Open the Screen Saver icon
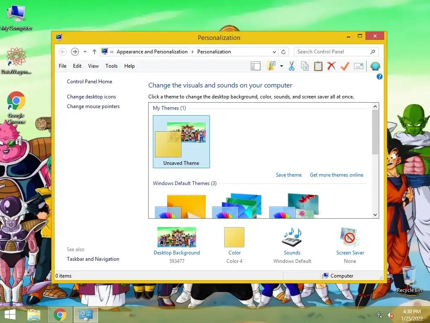The width and height of the screenshot is (430, 323). pyautogui.click(x=350, y=237)
